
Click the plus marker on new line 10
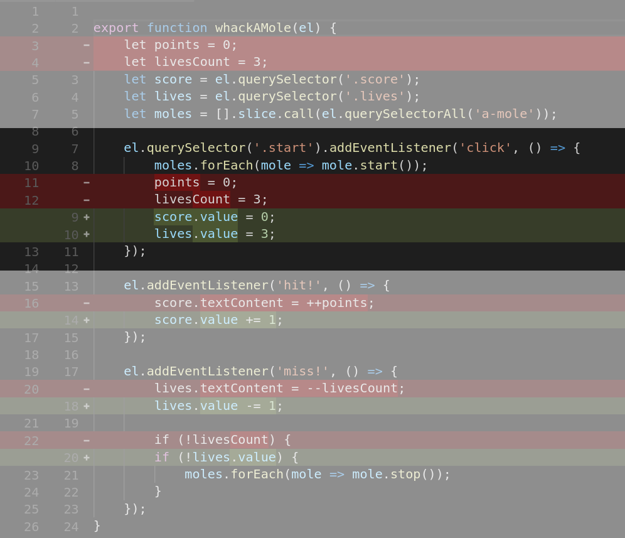tap(87, 235)
